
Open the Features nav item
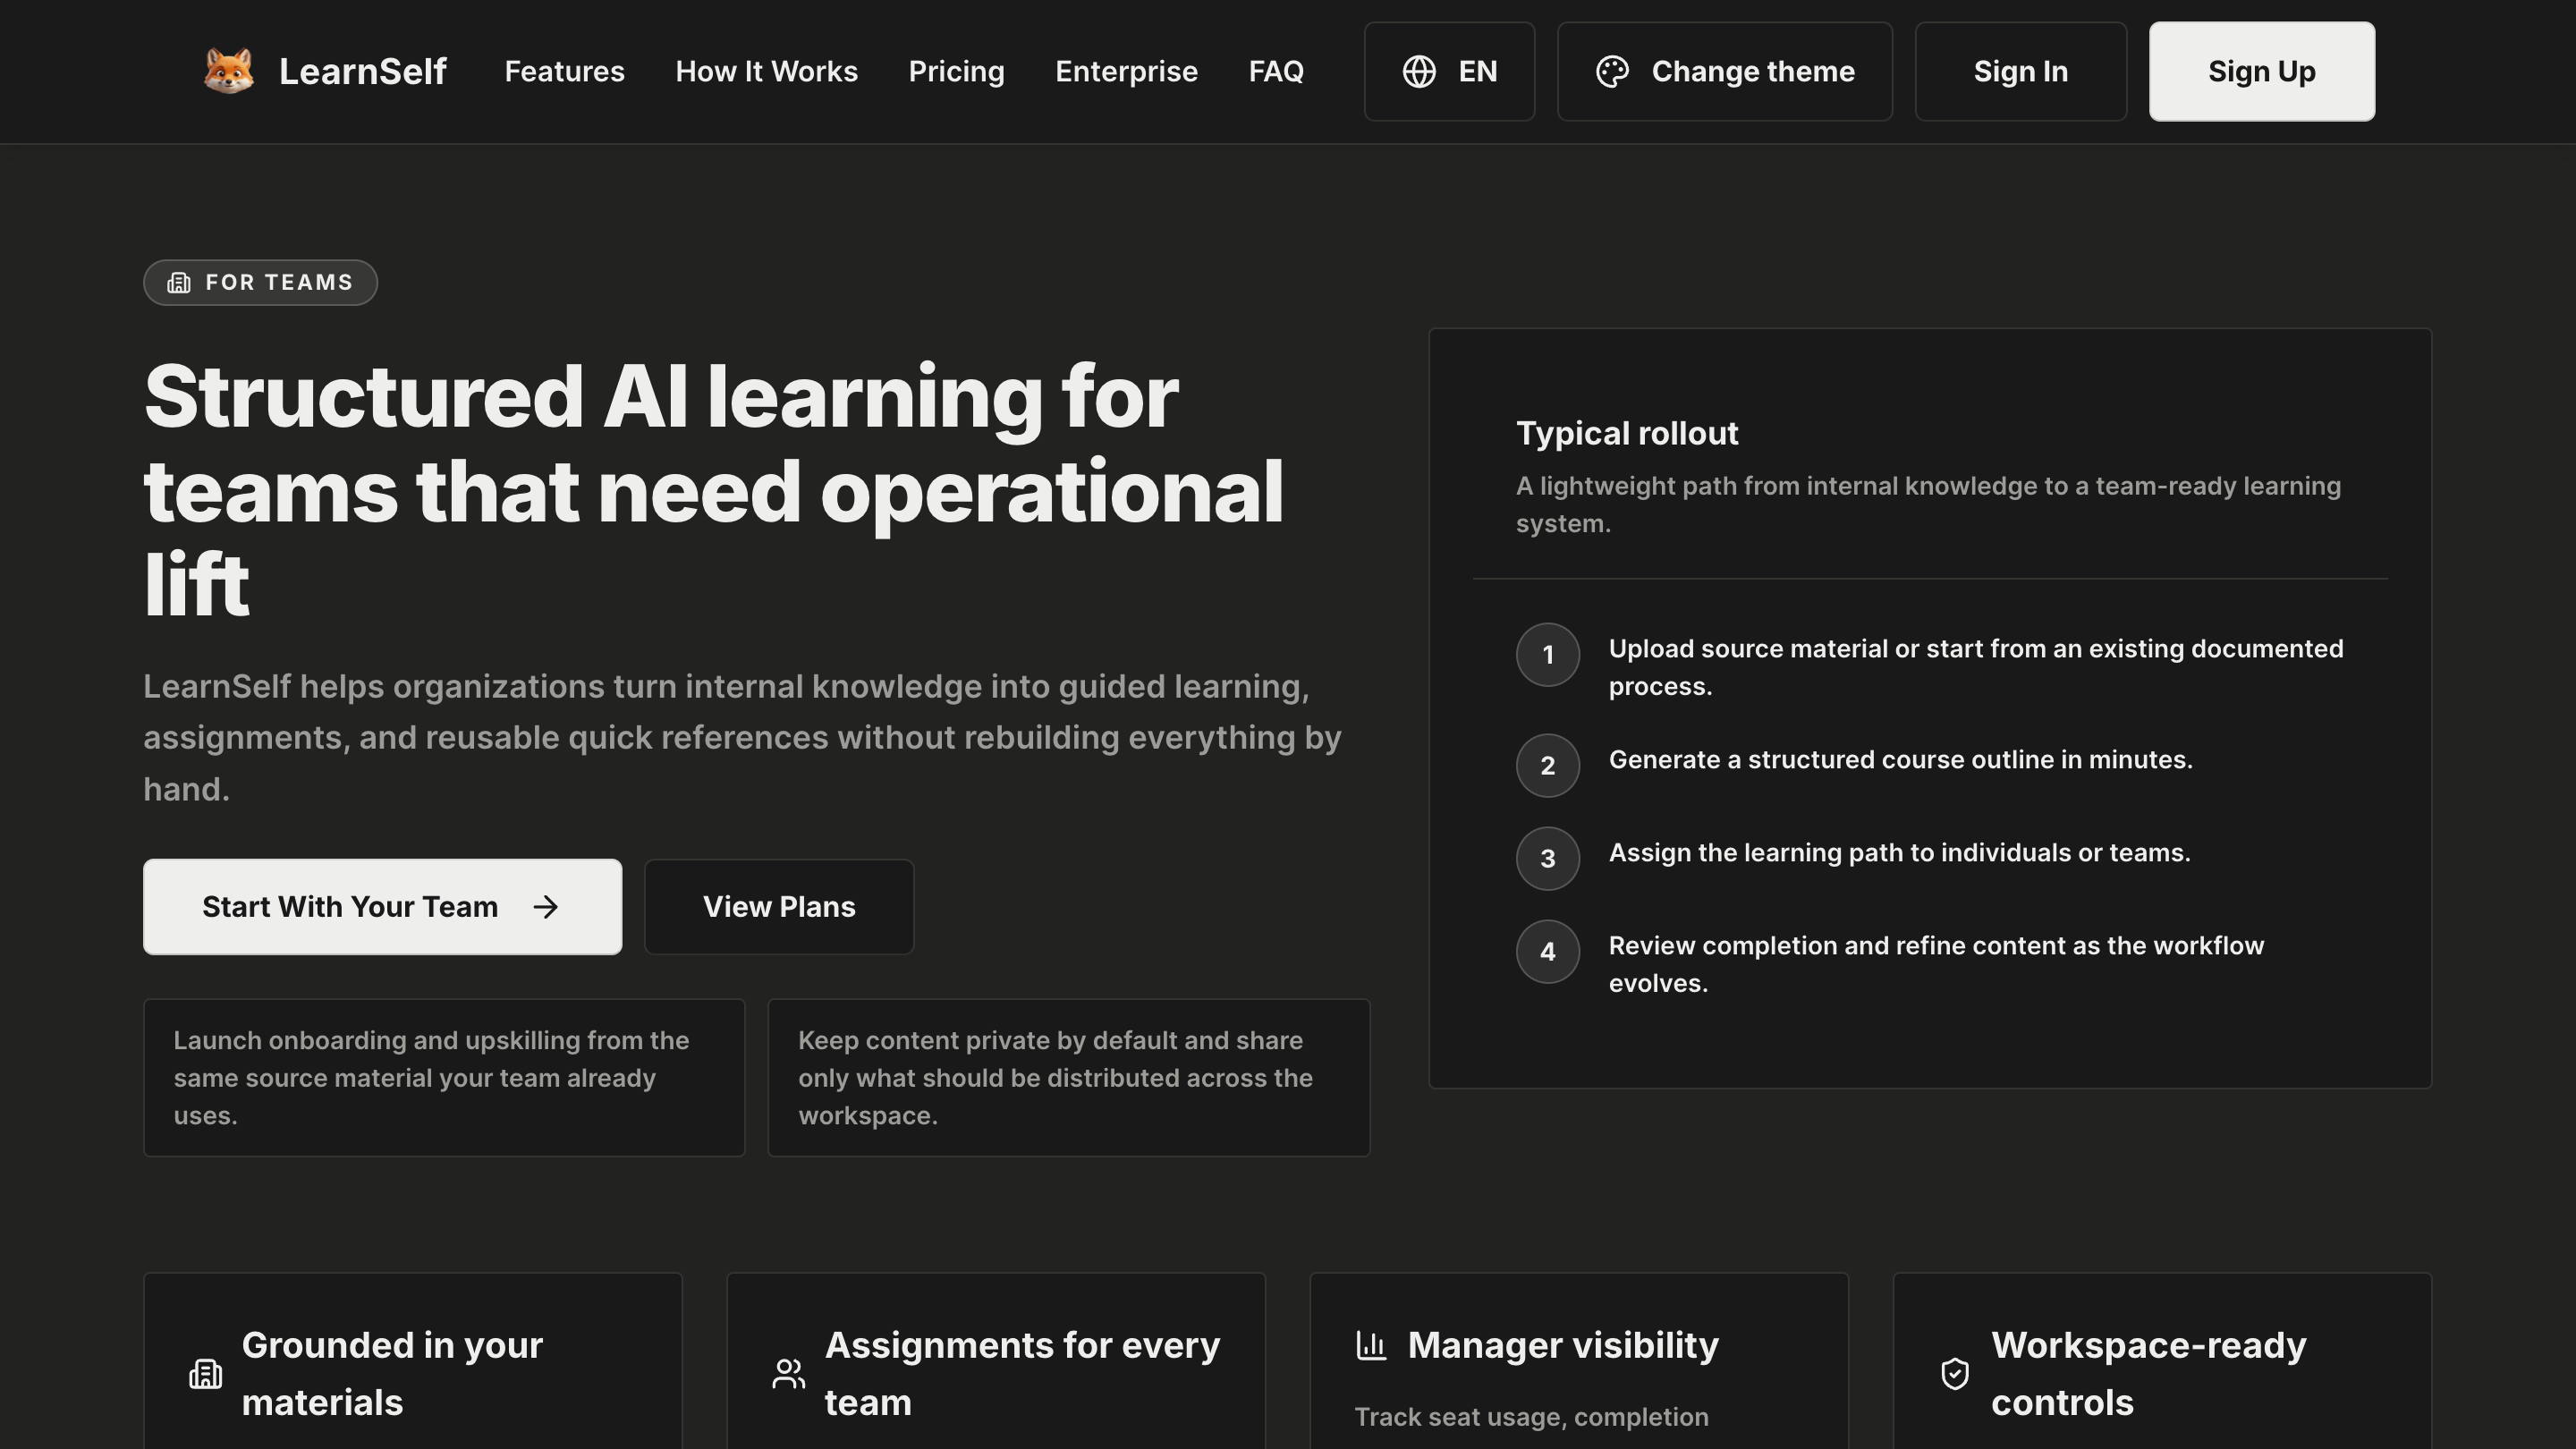point(565,71)
